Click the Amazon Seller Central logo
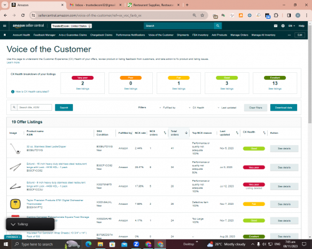Viewport: 312px width, 249px height. [28, 26]
